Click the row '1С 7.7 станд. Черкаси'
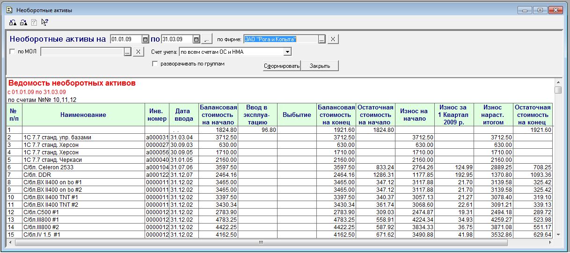 [279, 159]
